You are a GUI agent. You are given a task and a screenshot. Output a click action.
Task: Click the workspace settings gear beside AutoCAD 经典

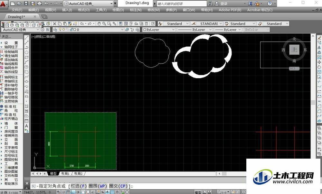tap(43, 30)
